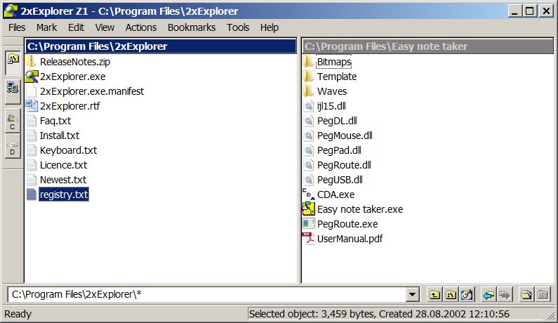Image resolution: width=558 pixels, height=323 pixels.
Task: Go up to parent folder
Action: 434,294
